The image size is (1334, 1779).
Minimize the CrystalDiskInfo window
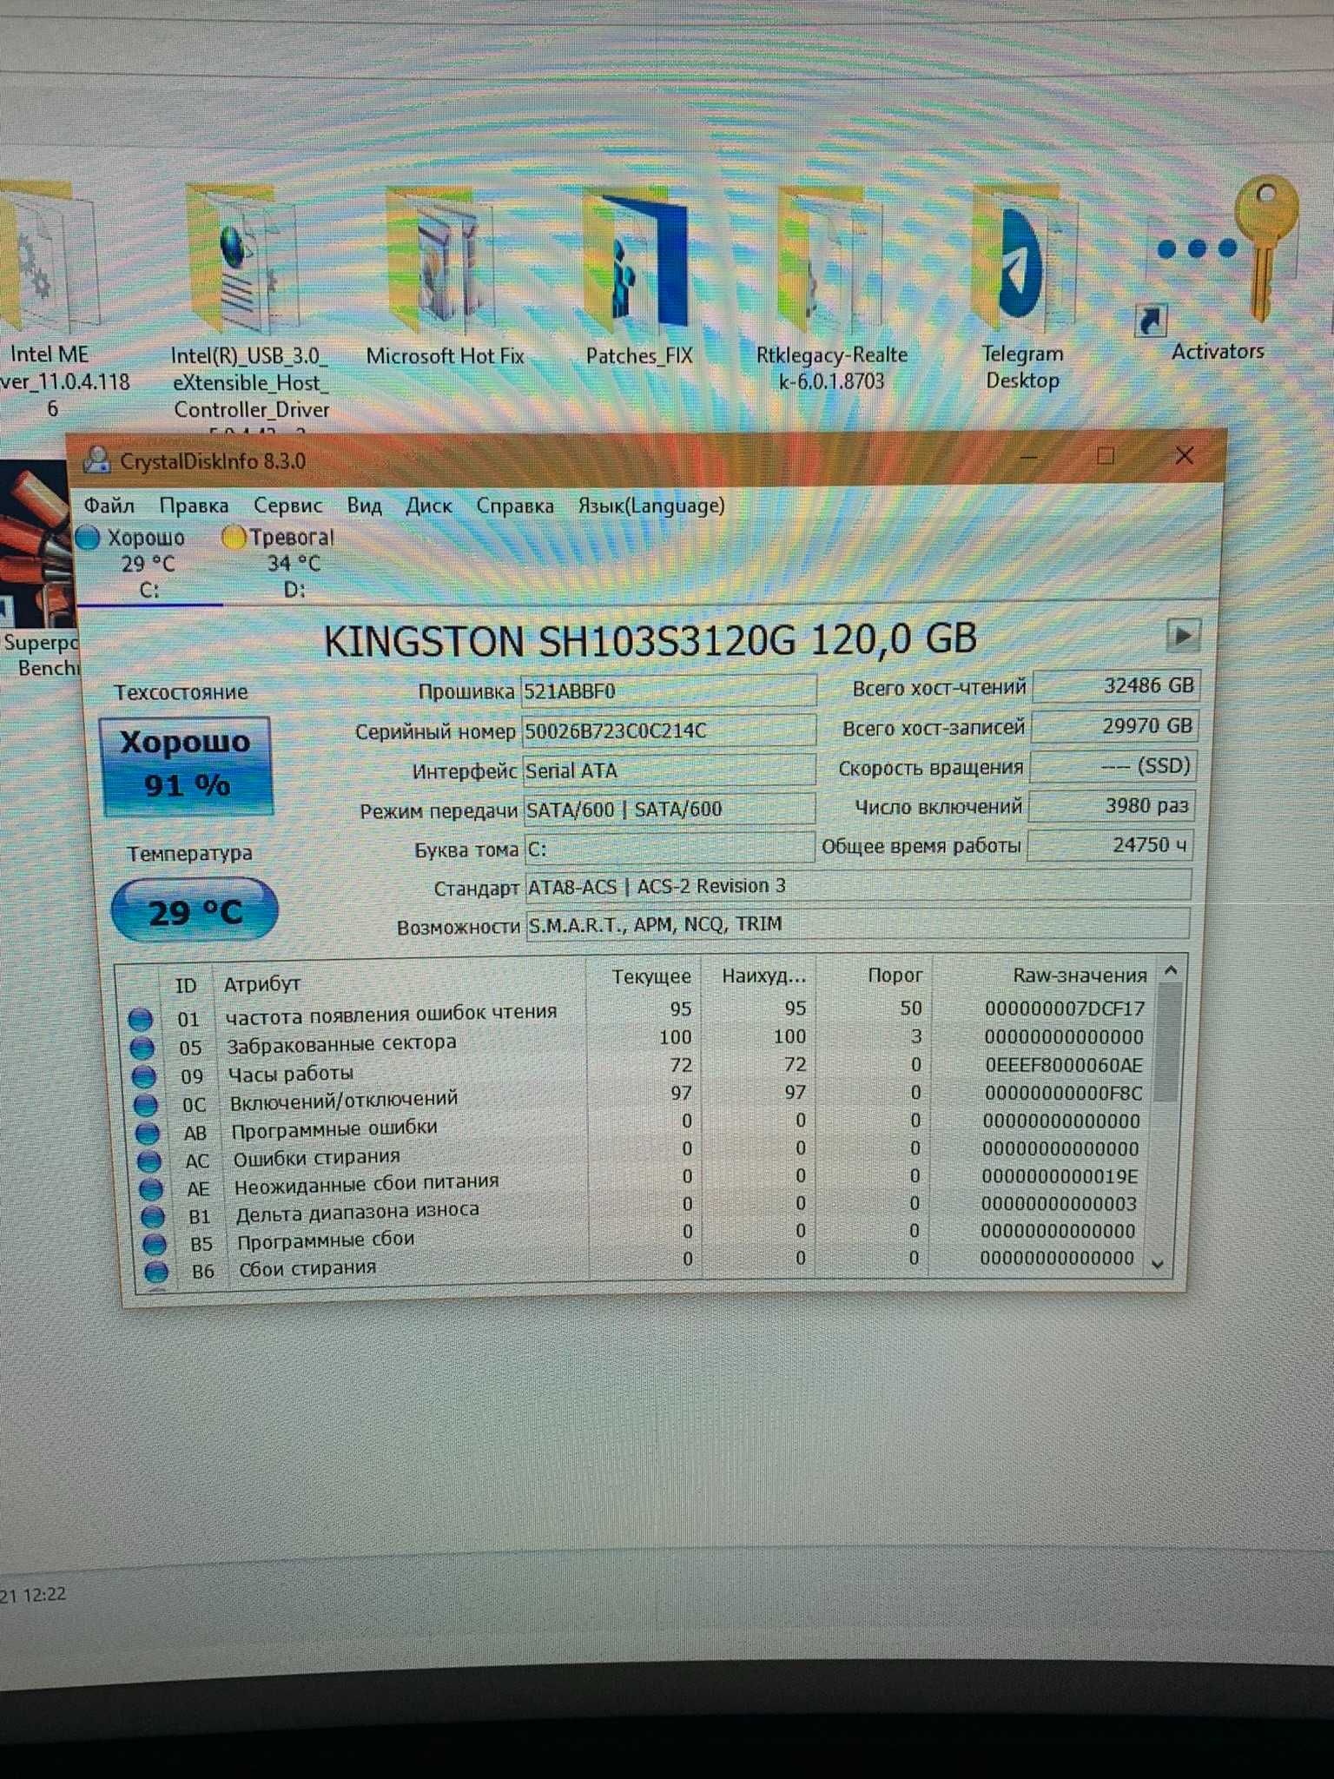point(1029,456)
